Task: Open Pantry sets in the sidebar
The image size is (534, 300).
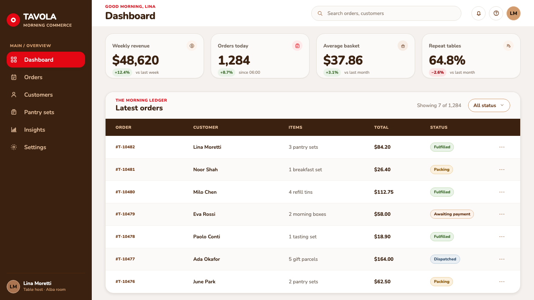Action: tap(46, 112)
